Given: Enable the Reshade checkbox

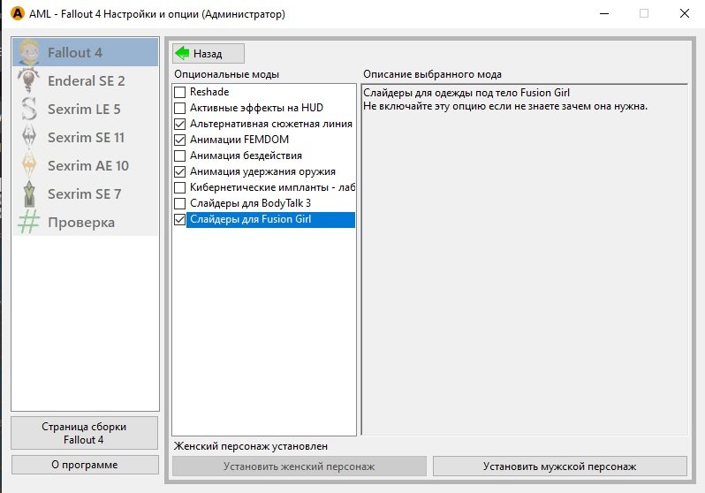Looking at the screenshot, I should 180,92.
